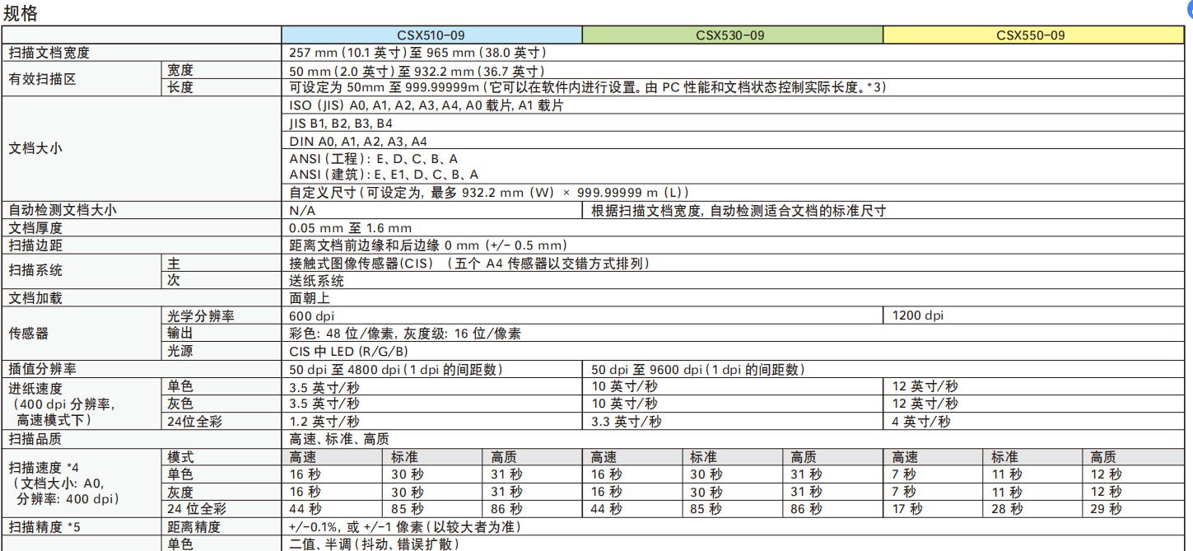The width and height of the screenshot is (1193, 551).
Task: Click the 自定义尺寸 line
Action: pyautogui.click(x=489, y=192)
